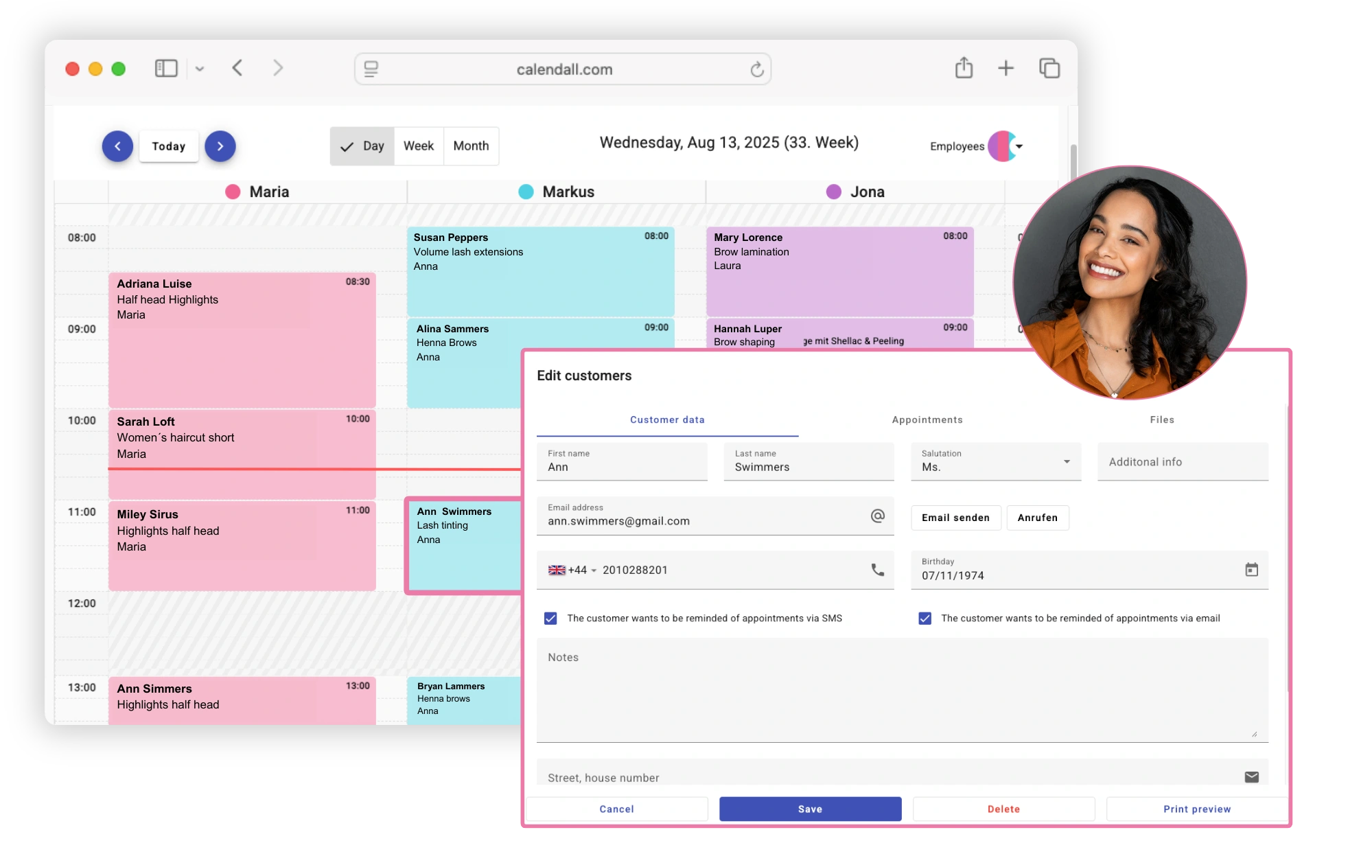Uncheck the email reminder checkbox
Image resolution: width=1348 pixels, height=865 pixels.
[x=925, y=618]
